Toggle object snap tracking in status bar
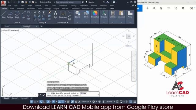Image resolution: width=196 pixels, height=110 pixels. [59, 102]
